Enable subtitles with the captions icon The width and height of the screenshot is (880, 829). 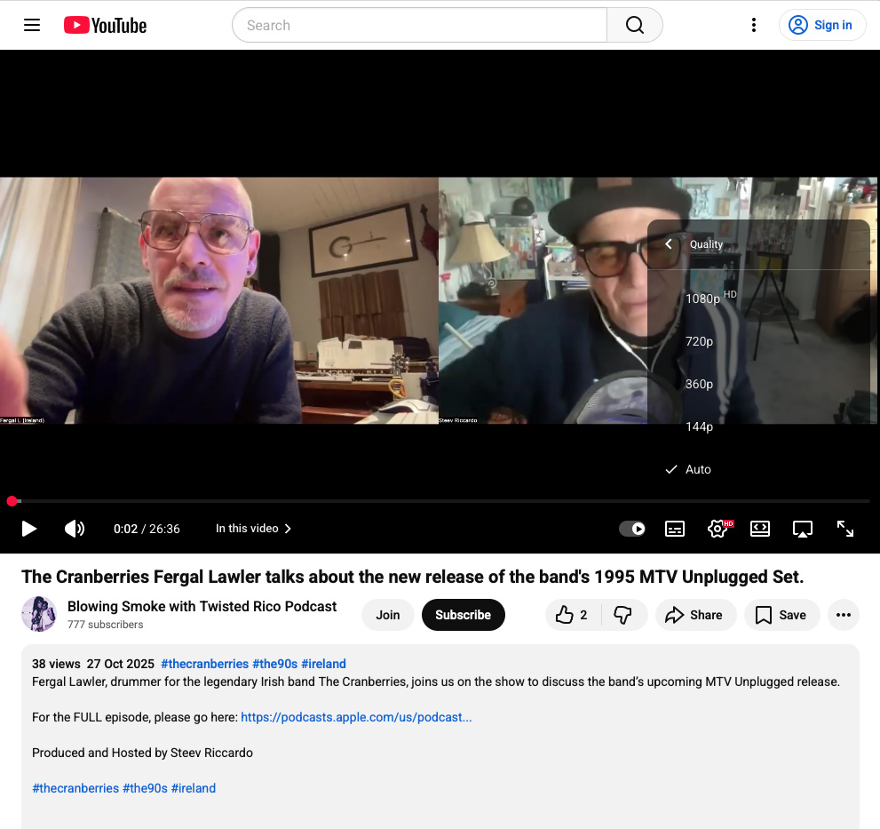675,529
